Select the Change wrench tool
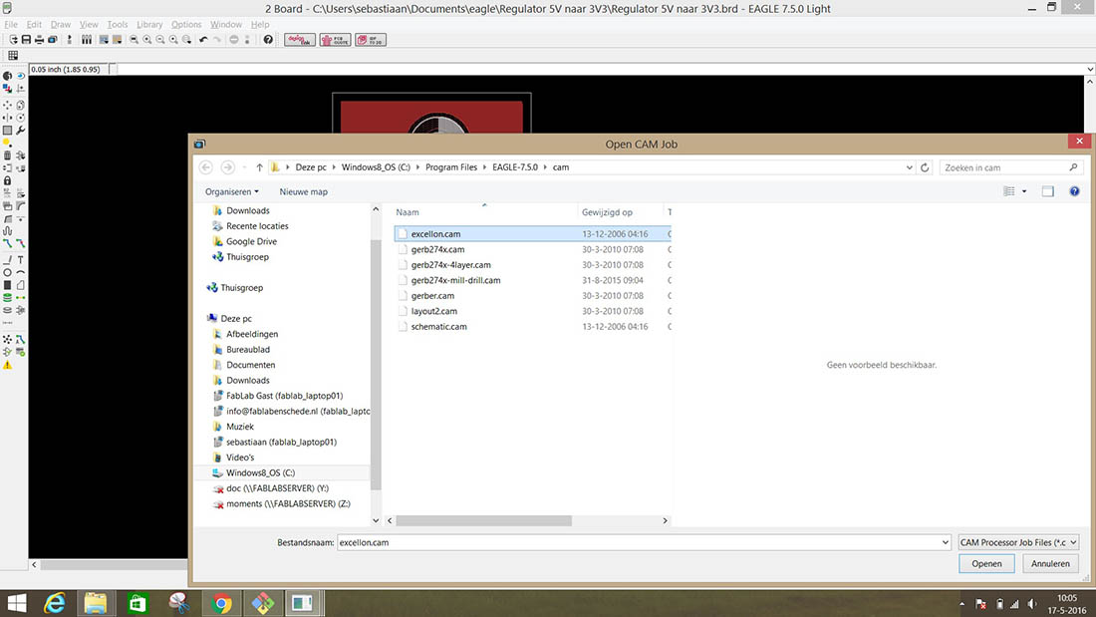This screenshot has width=1096, height=617. tap(20, 131)
